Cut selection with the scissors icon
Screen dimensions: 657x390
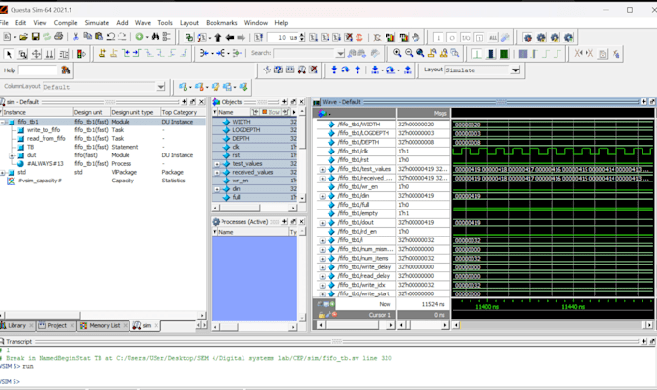(x=75, y=37)
